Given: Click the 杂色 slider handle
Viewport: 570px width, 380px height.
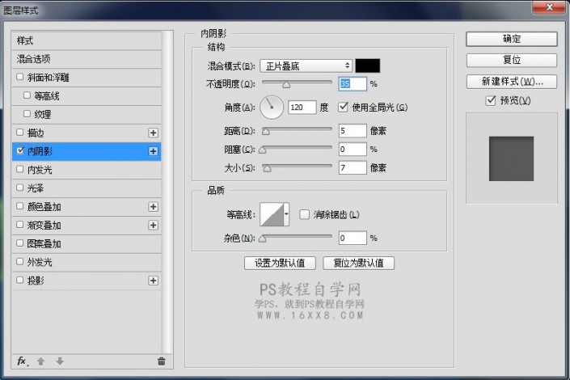Looking at the screenshot, I should [x=263, y=239].
